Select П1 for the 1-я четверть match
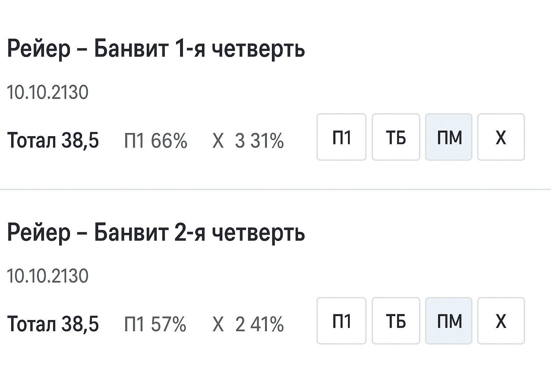The width and height of the screenshot is (551, 367). [x=341, y=137]
